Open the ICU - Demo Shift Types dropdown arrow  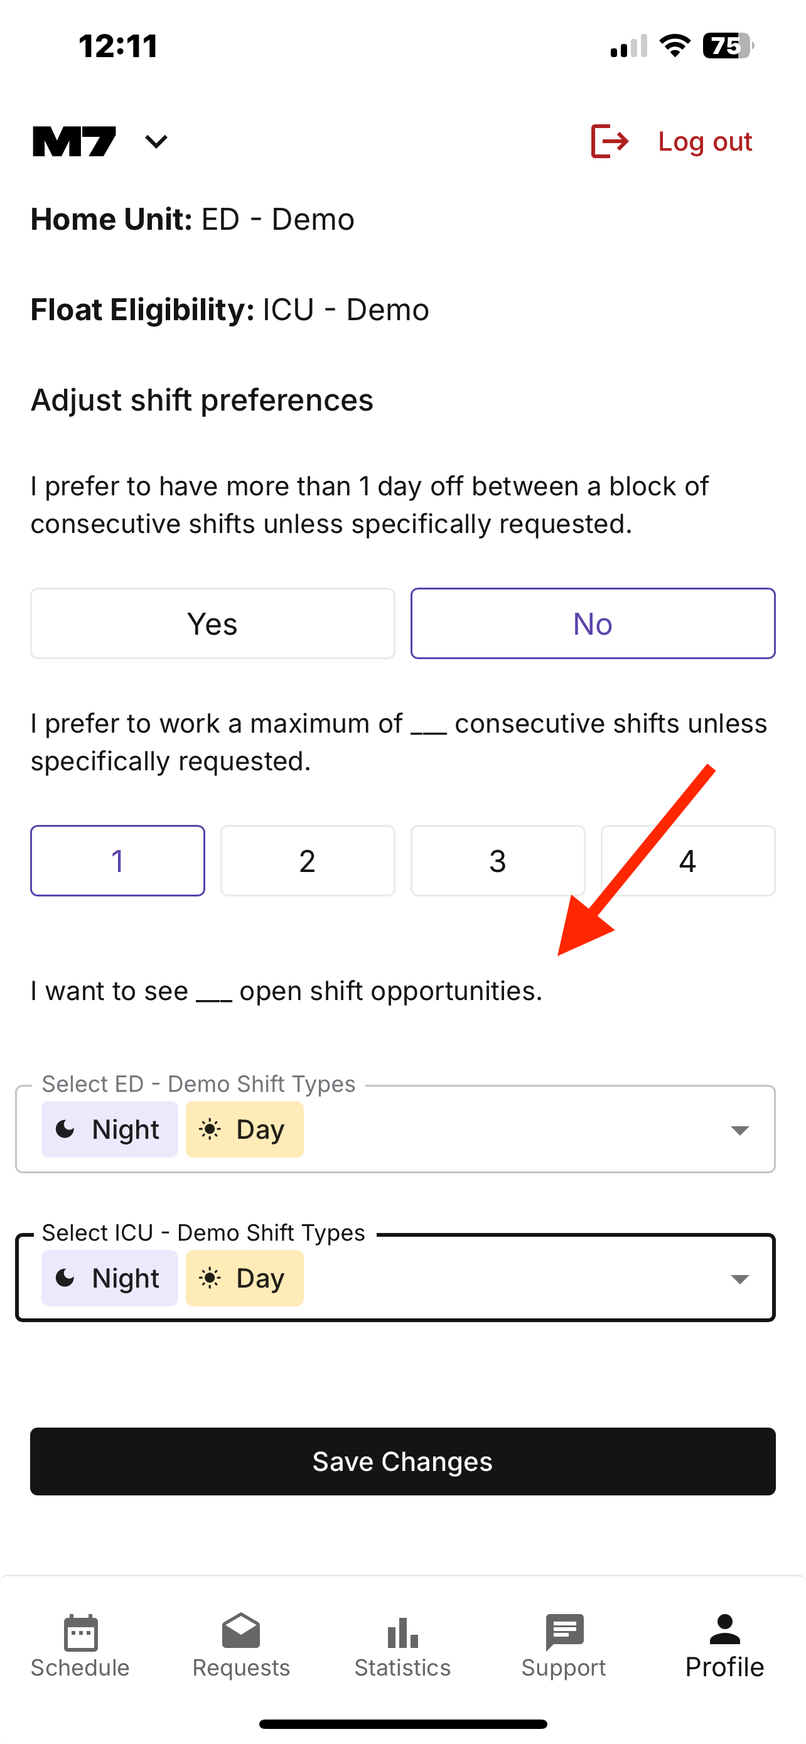pyautogui.click(x=739, y=1279)
